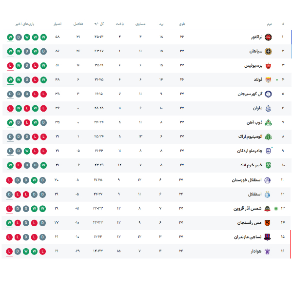Open Mes Rafsanjan via orange crest

click(x=267, y=223)
